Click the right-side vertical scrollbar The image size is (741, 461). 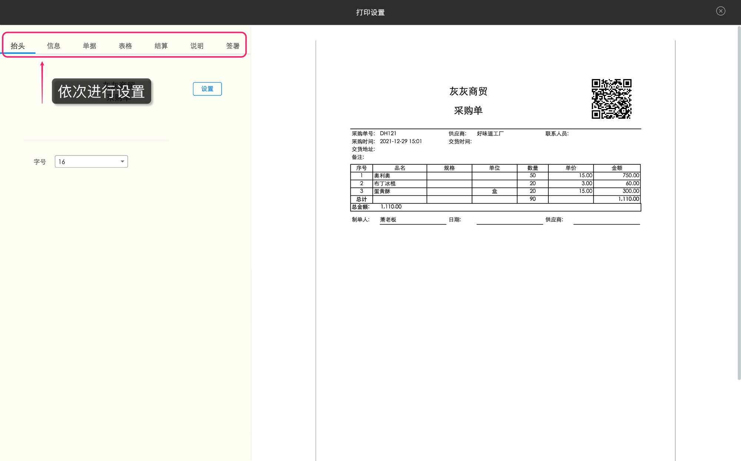(x=738, y=203)
